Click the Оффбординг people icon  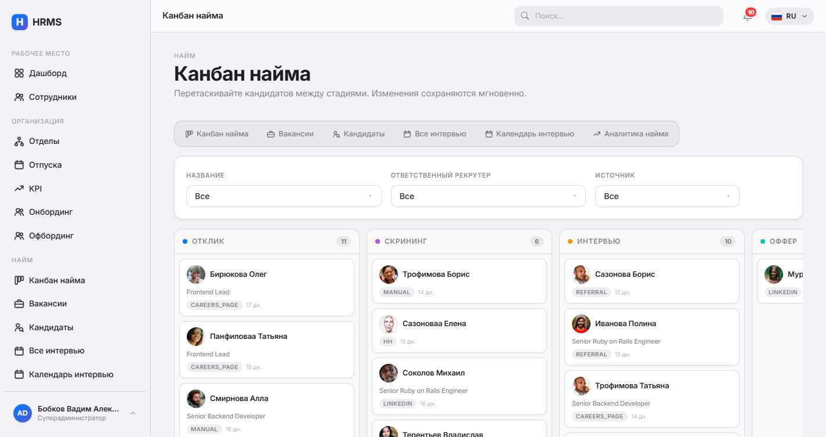click(x=19, y=236)
